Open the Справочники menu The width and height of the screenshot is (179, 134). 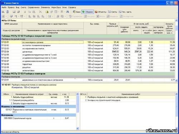(x=34, y=8)
